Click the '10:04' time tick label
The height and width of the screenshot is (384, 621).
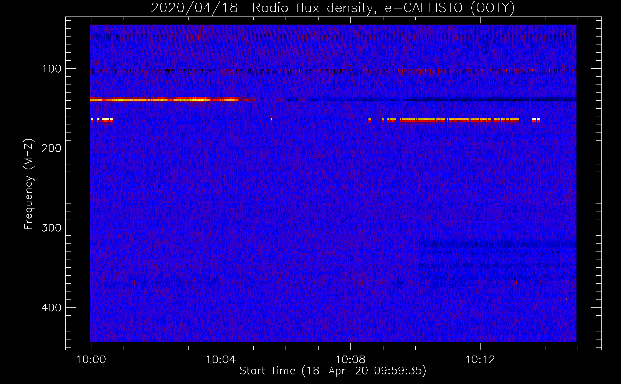(221, 359)
